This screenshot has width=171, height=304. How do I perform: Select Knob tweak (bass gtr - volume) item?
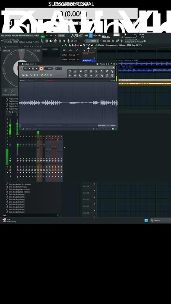point(19,184)
